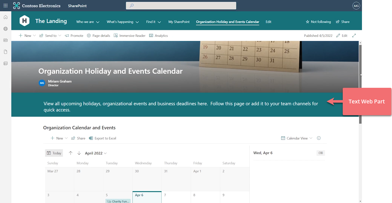The width and height of the screenshot is (392, 203).
Task: Open April 2022 month picker
Action: click(x=96, y=153)
